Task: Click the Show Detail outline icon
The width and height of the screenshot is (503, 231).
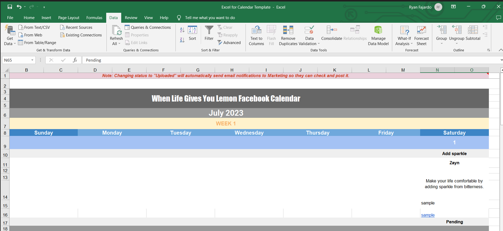Action: [x=485, y=27]
